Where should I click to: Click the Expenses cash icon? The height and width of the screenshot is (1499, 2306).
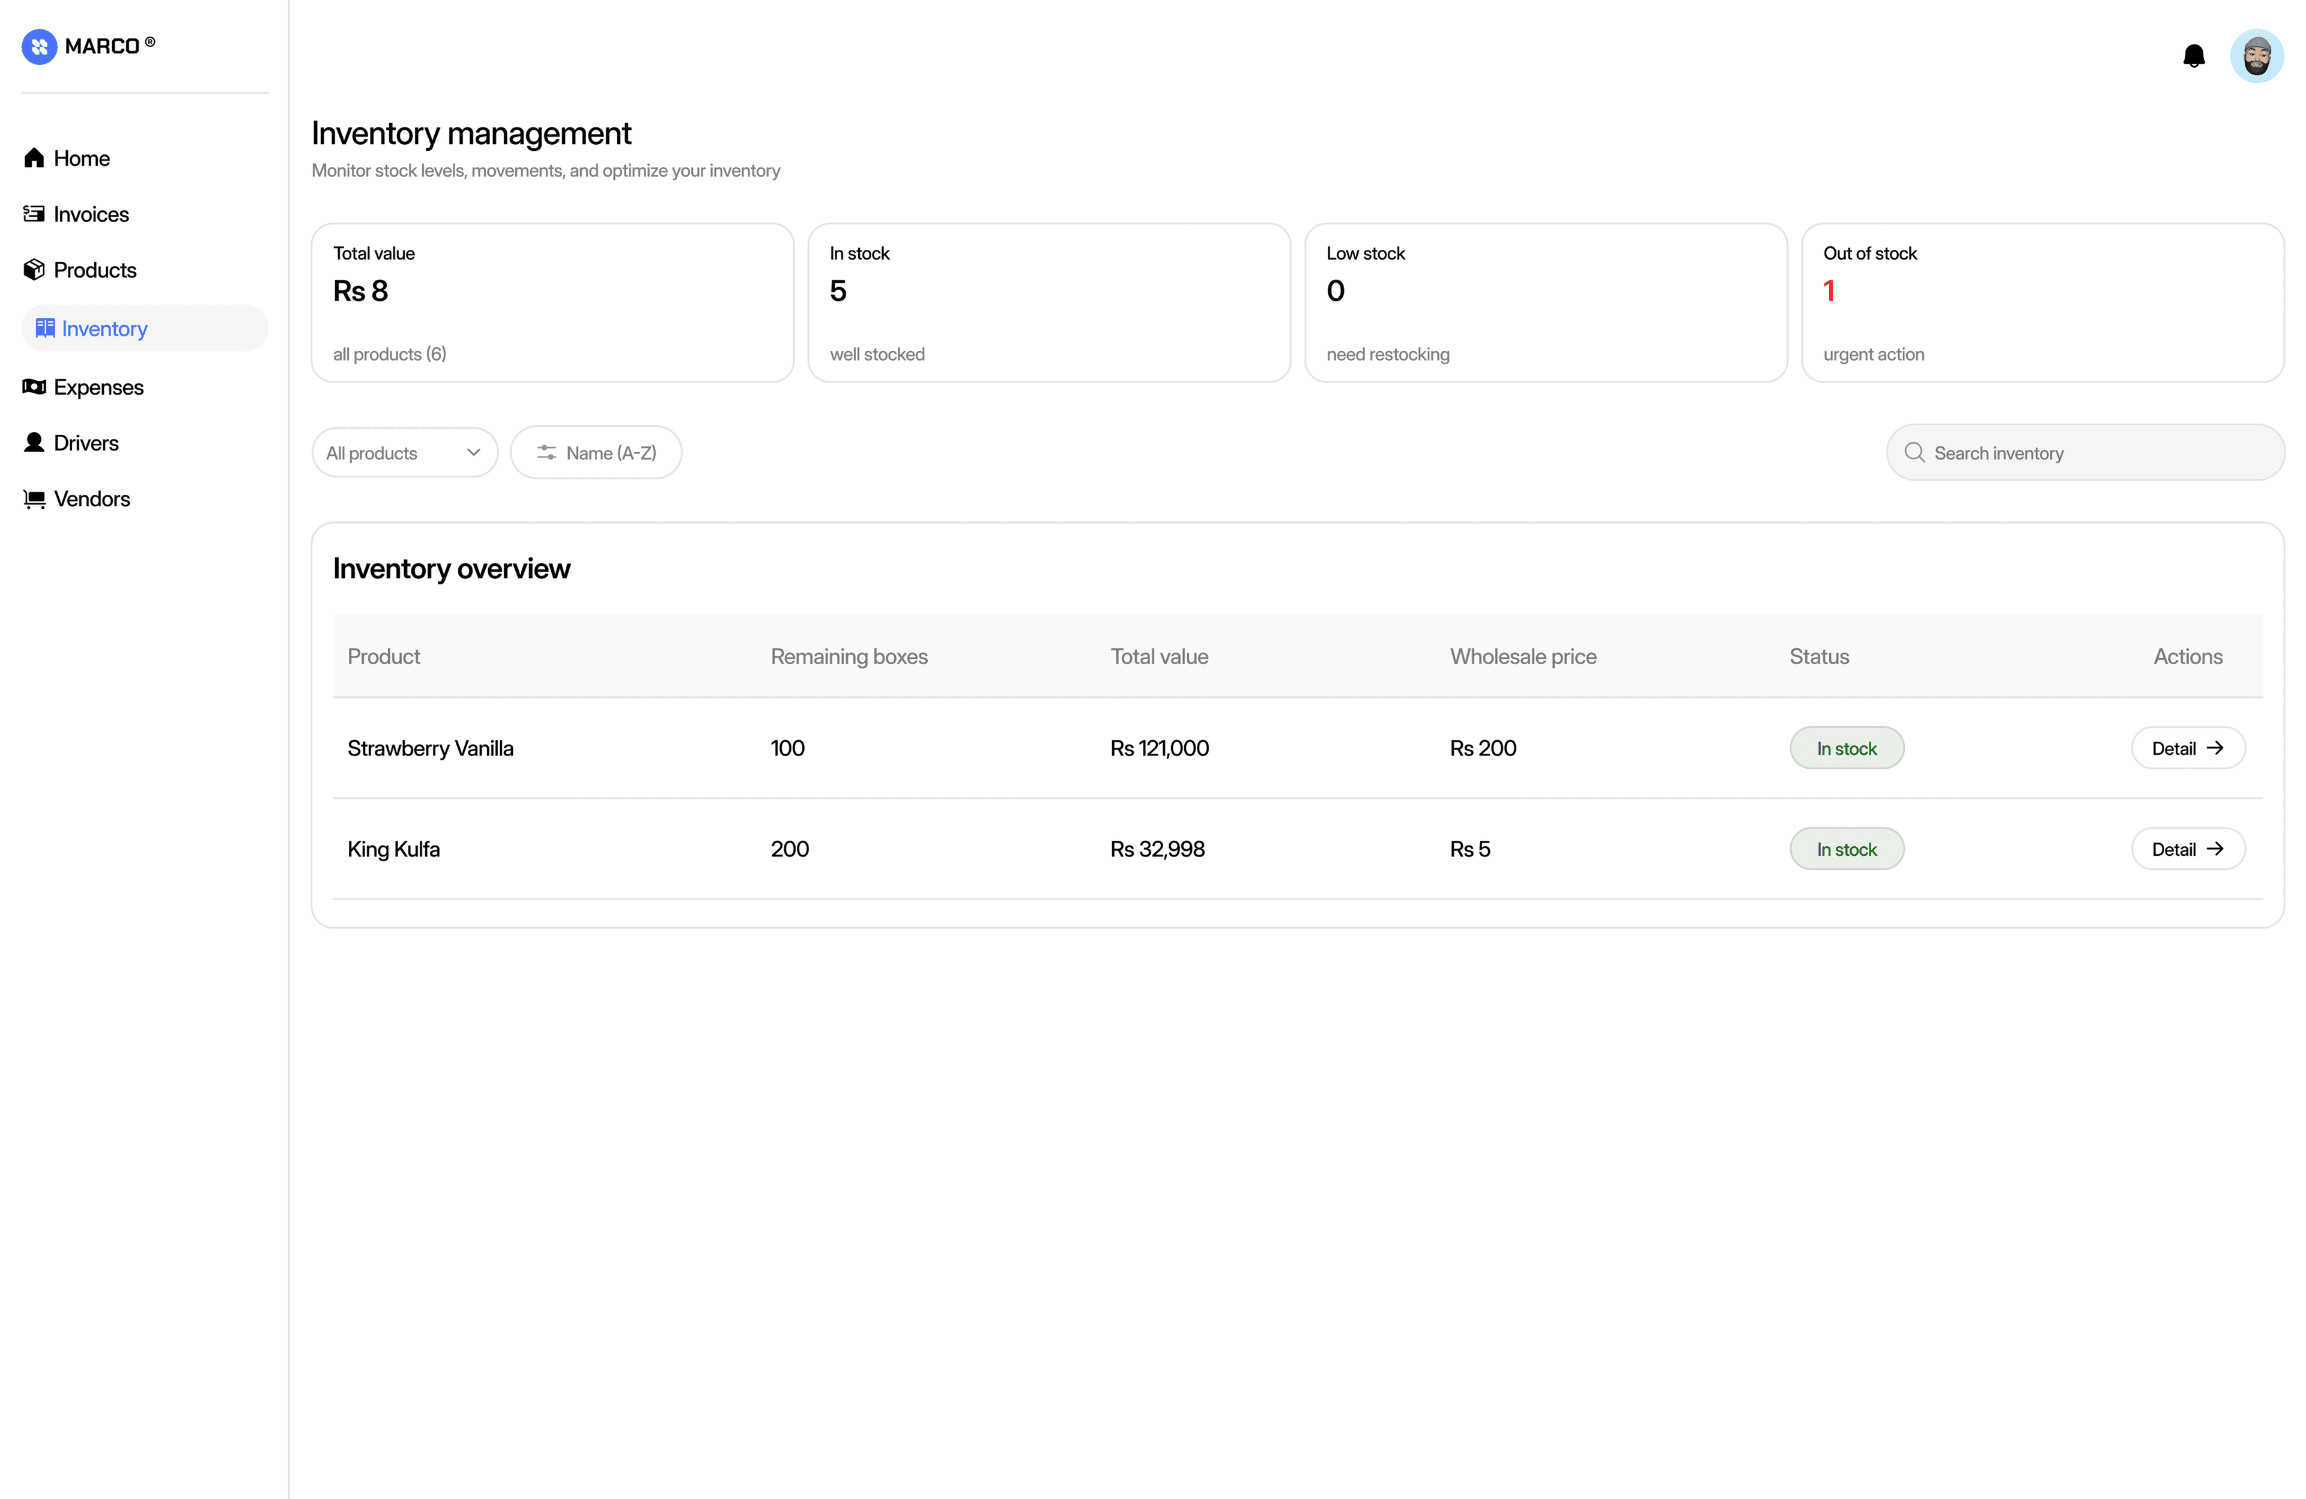pos(34,387)
